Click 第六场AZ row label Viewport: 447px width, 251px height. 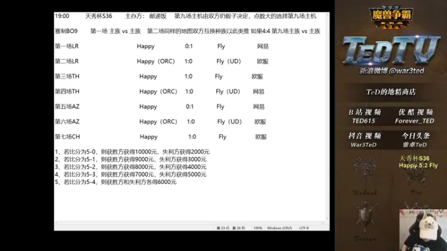tap(67, 122)
